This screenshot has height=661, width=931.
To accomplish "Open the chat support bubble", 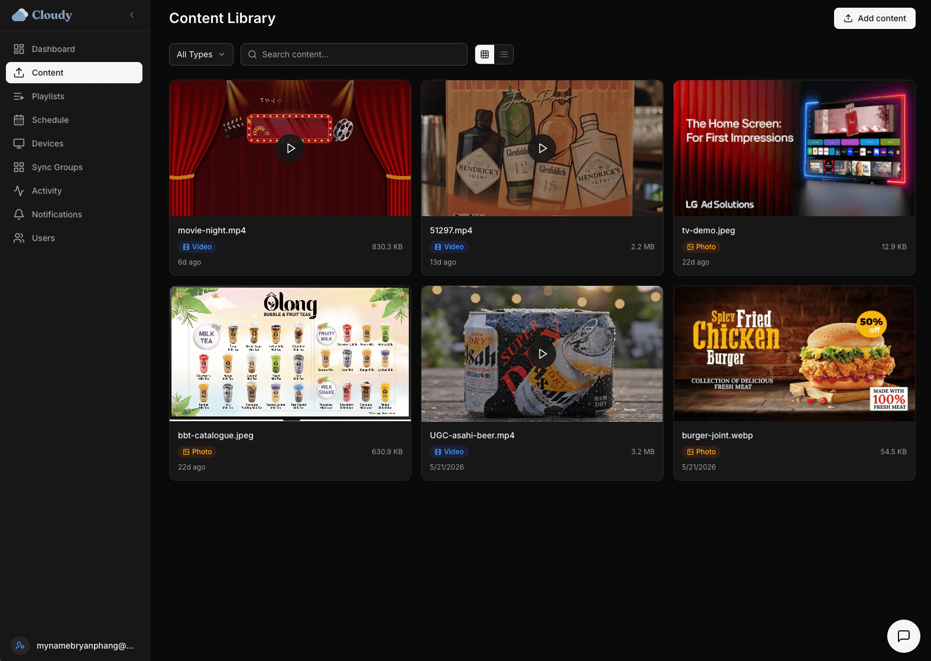I will tap(903, 636).
